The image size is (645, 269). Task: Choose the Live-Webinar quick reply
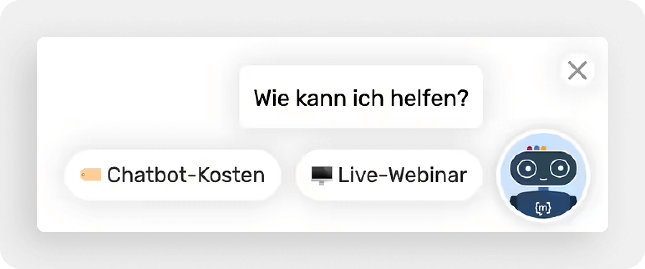tap(389, 175)
